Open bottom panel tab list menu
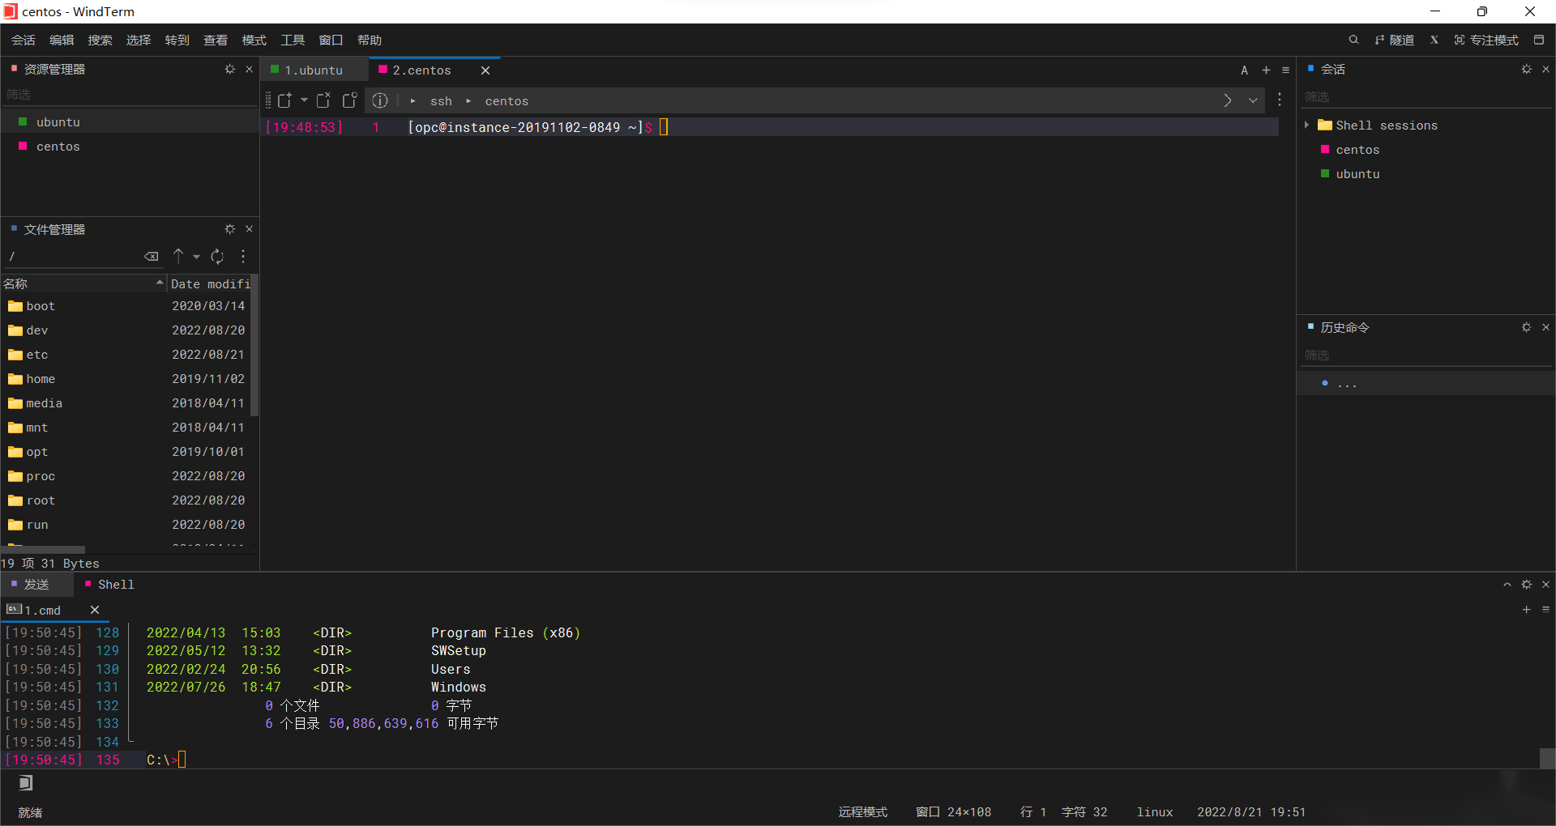Screen dimensions: 1556x826 [x=1545, y=610]
